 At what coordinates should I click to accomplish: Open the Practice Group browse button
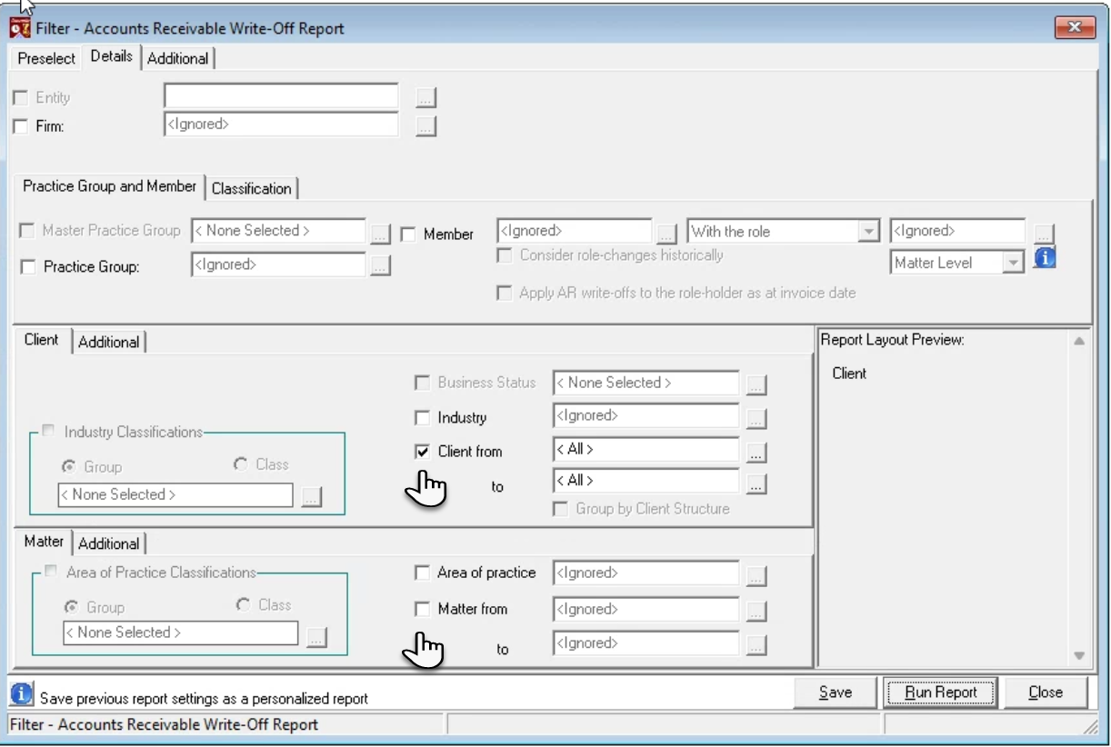click(380, 266)
